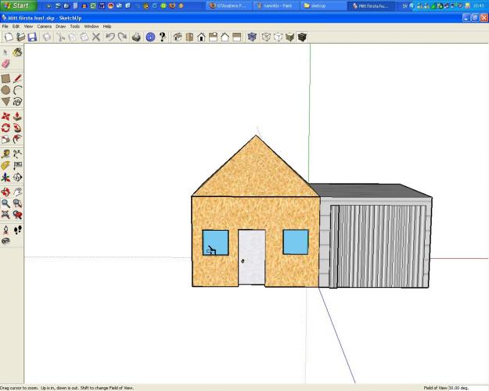Activate the Rotate tool
Image resolution: width=489 pixels, height=391 pixels.
tap(5, 127)
